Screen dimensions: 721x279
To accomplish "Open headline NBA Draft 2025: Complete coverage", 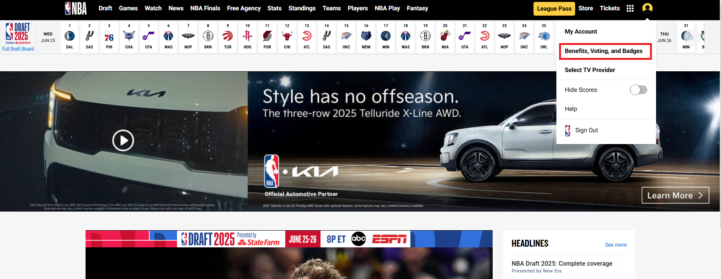I will click(x=562, y=263).
